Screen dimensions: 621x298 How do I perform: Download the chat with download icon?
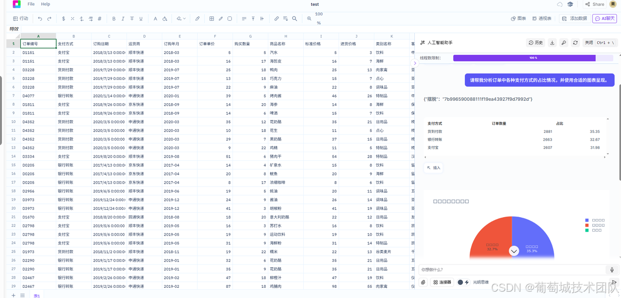552,43
